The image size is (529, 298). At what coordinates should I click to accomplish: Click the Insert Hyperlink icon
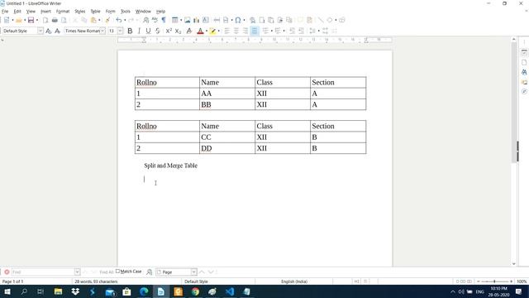[x=252, y=20]
